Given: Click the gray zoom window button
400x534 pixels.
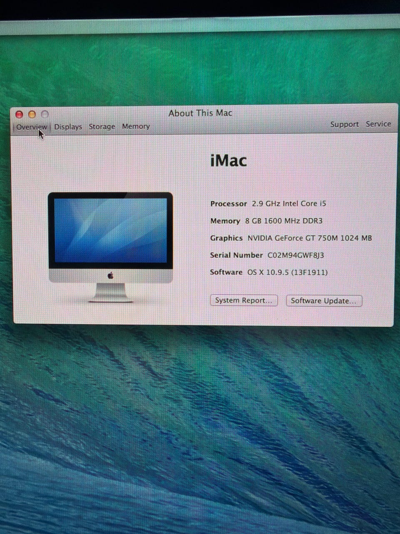Looking at the screenshot, I should click(45, 114).
